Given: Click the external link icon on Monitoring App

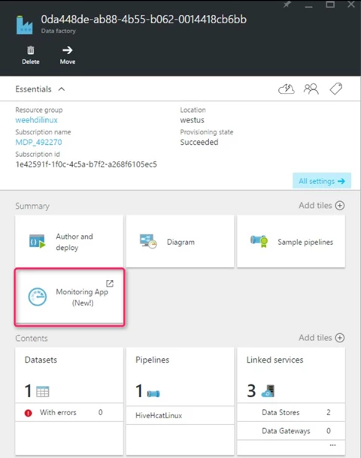Looking at the screenshot, I should tap(110, 283).
